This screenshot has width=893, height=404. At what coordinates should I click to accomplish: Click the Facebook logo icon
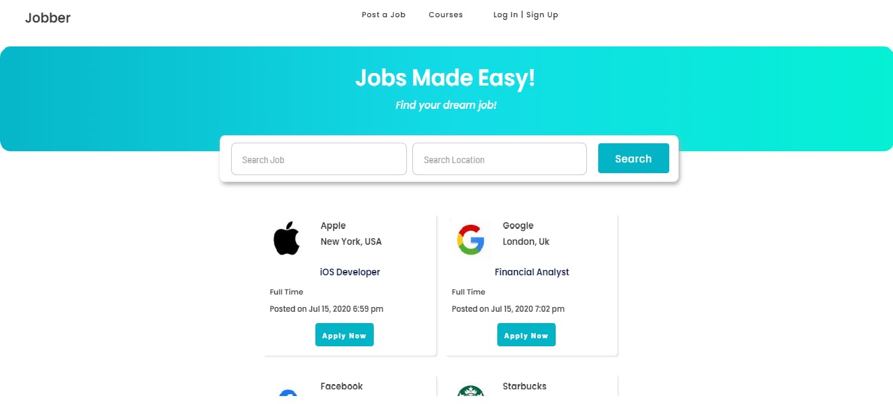pos(287,392)
